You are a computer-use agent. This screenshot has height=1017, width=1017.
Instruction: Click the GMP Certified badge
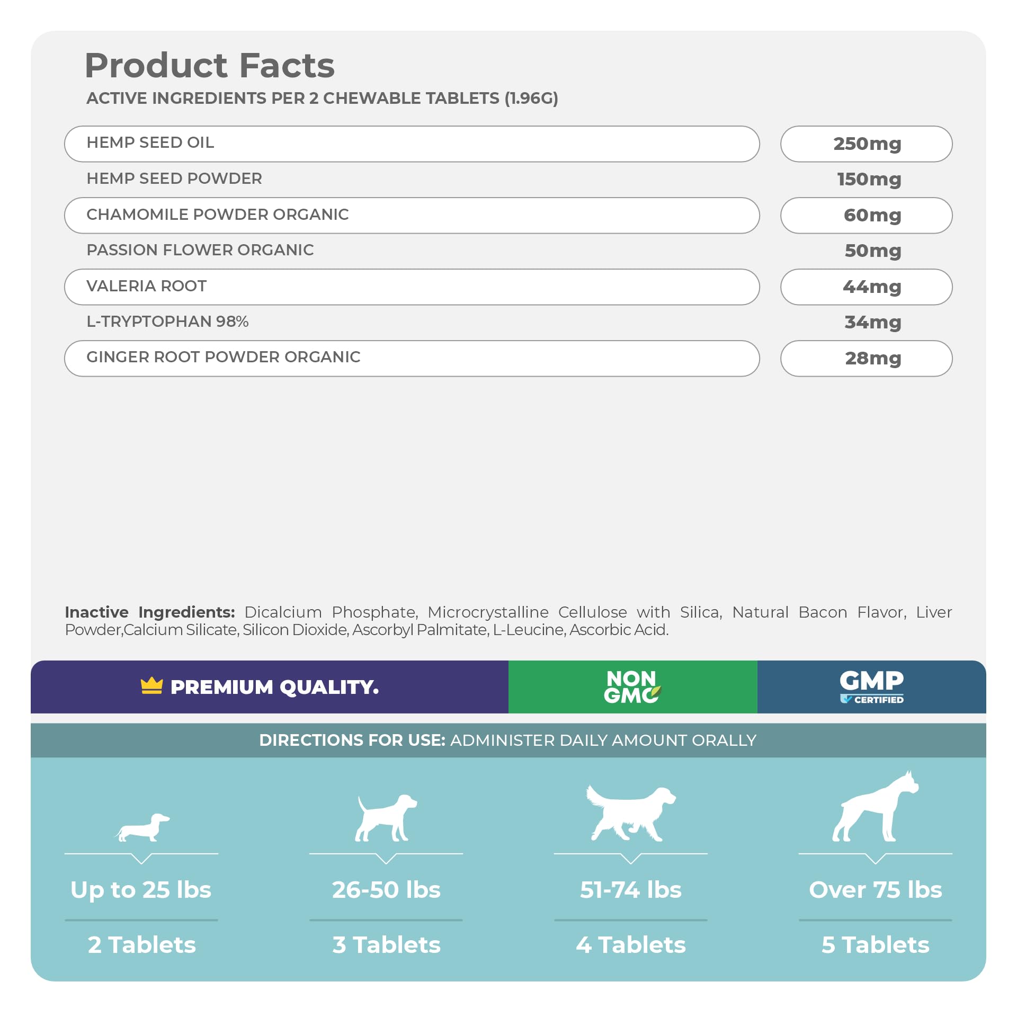(x=871, y=686)
